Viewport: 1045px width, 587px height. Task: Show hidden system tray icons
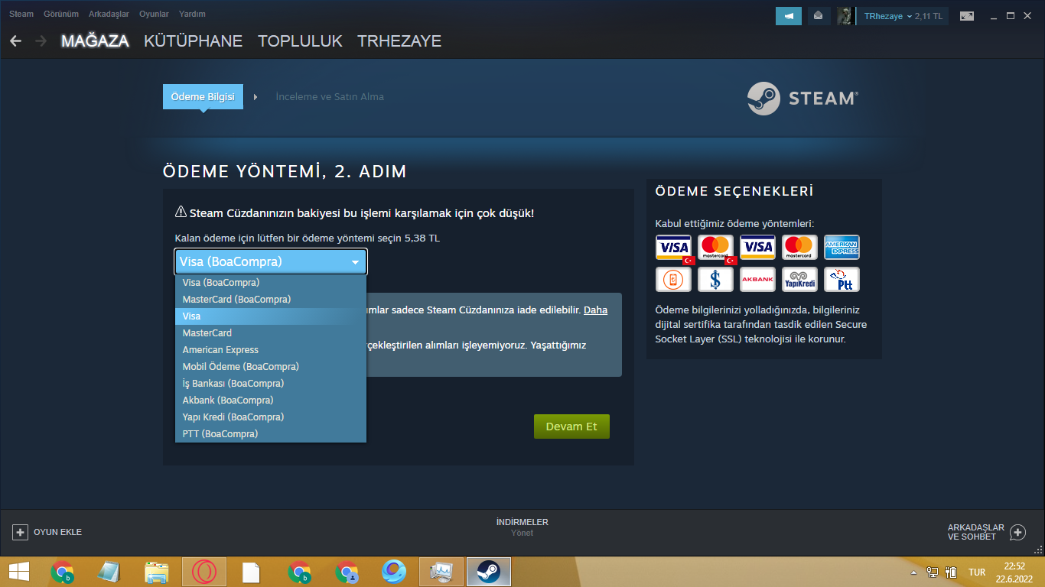[x=913, y=572]
